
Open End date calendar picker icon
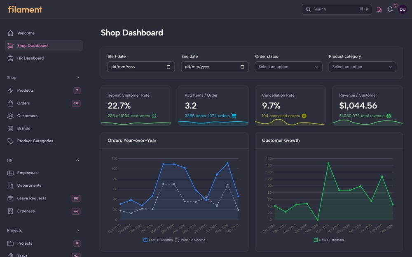coord(242,67)
